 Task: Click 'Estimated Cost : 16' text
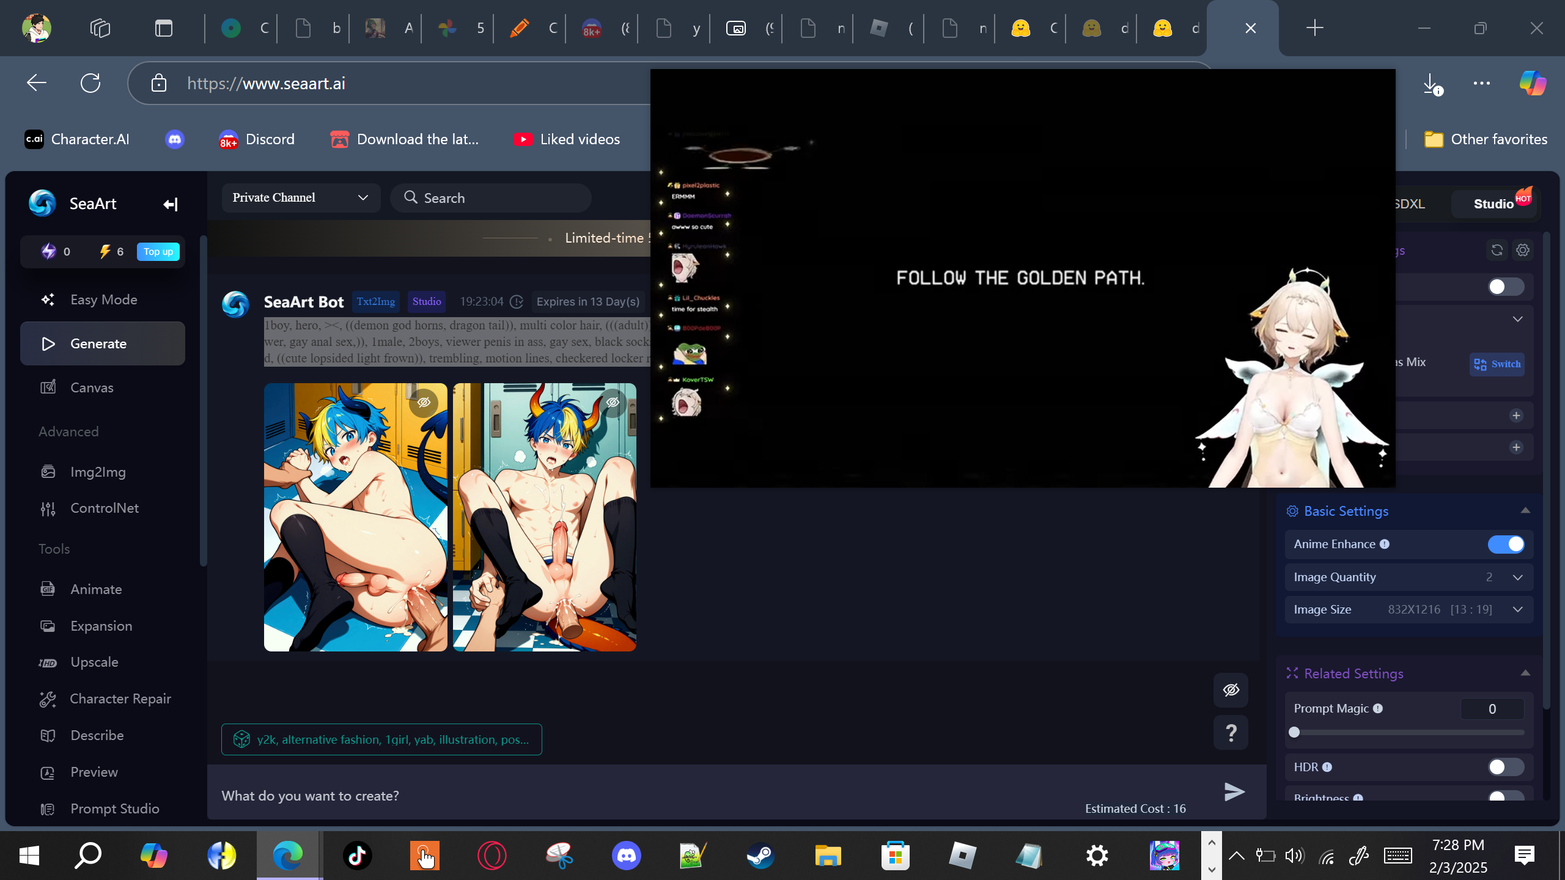(x=1135, y=809)
